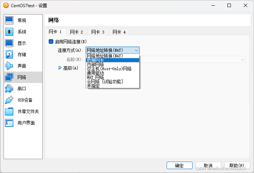Image resolution: width=254 pixels, height=173 pixels.
Task: Open the 共享文件夹 folder icon
Action: click(9, 111)
